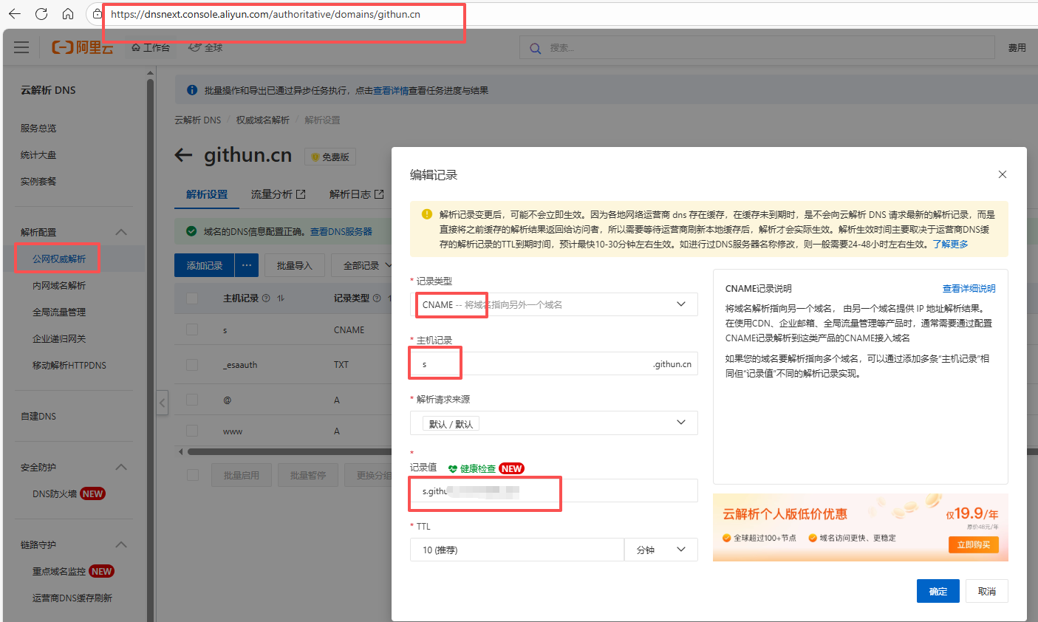Open the hamburger navigation menu
This screenshot has height=622, width=1038.
(21, 47)
